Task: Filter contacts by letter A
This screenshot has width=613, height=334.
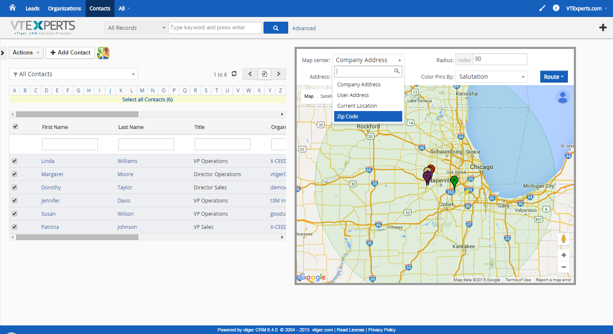Action: 14,90
